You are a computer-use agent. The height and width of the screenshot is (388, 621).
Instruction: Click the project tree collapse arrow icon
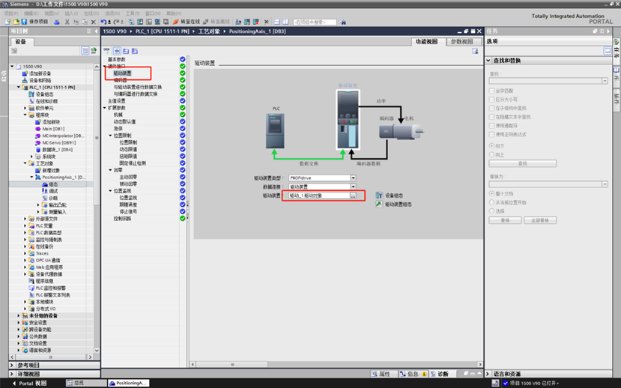click(96, 31)
